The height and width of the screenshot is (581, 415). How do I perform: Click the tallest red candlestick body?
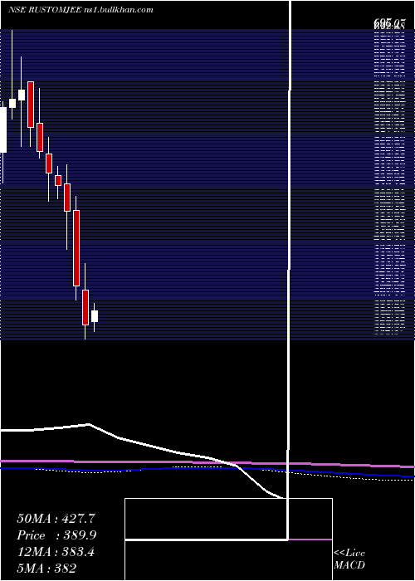(x=76, y=248)
